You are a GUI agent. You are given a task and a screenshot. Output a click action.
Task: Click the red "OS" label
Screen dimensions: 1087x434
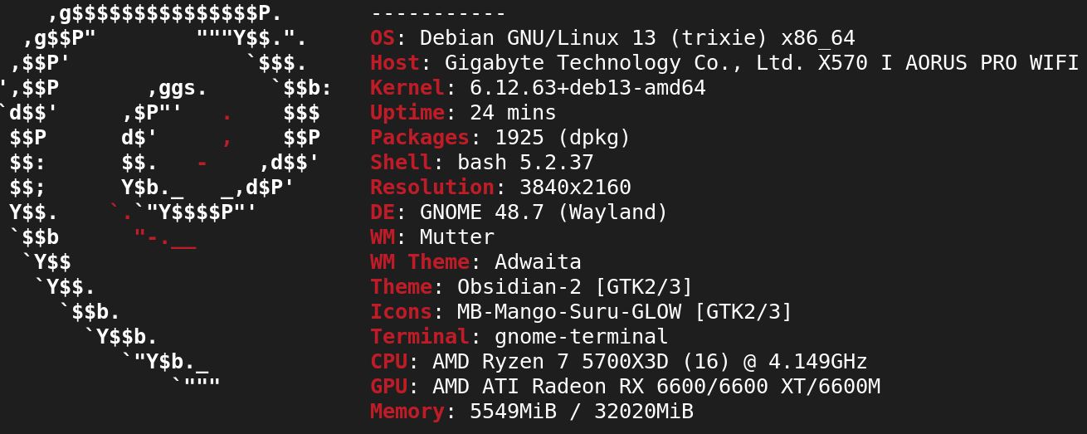(x=383, y=38)
